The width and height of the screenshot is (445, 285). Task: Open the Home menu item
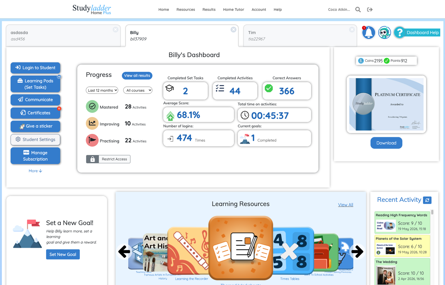(x=164, y=10)
